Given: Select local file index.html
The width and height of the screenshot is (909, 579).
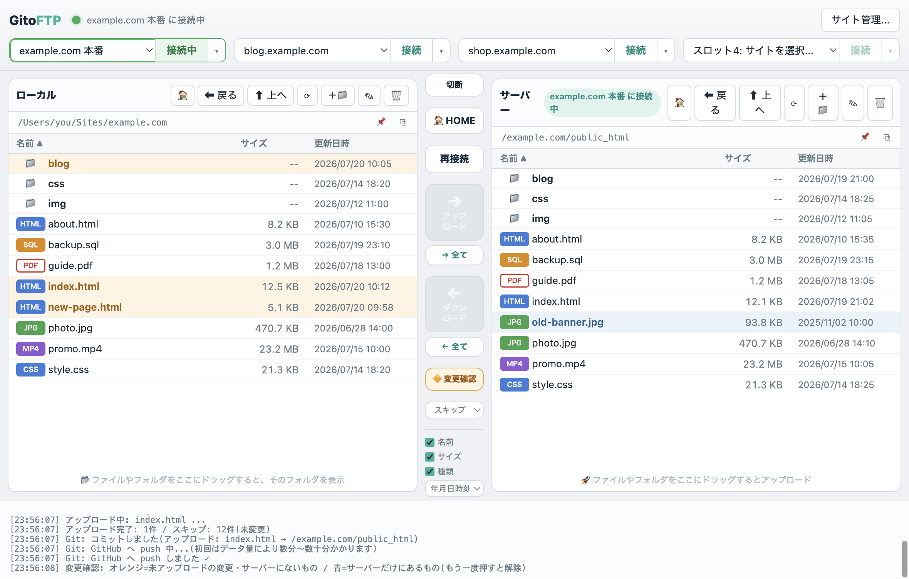Looking at the screenshot, I should (x=213, y=286).
